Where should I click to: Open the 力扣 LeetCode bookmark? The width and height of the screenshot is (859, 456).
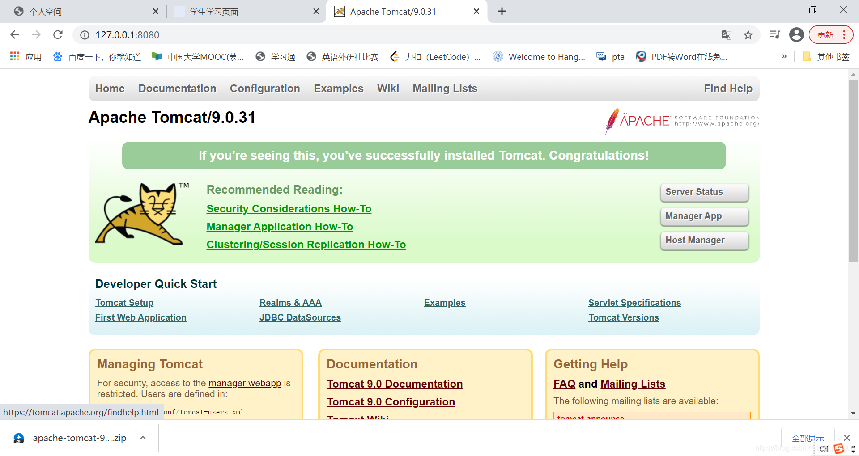coord(435,57)
